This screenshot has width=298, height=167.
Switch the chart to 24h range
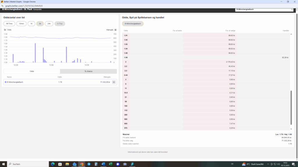[x=49, y=24]
